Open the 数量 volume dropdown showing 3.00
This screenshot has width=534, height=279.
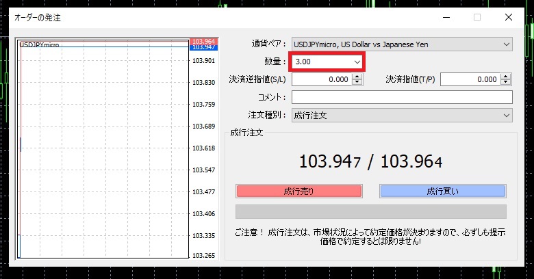coord(327,62)
